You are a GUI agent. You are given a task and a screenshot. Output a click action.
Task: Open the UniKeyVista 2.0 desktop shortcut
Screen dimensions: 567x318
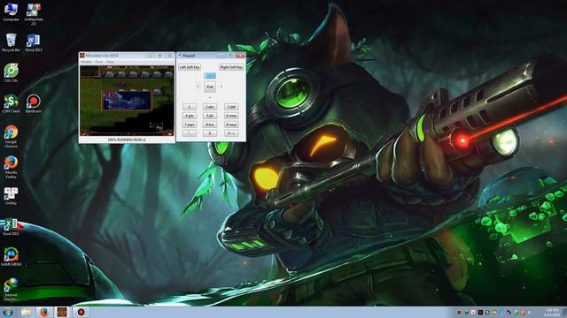coord(34,14)
